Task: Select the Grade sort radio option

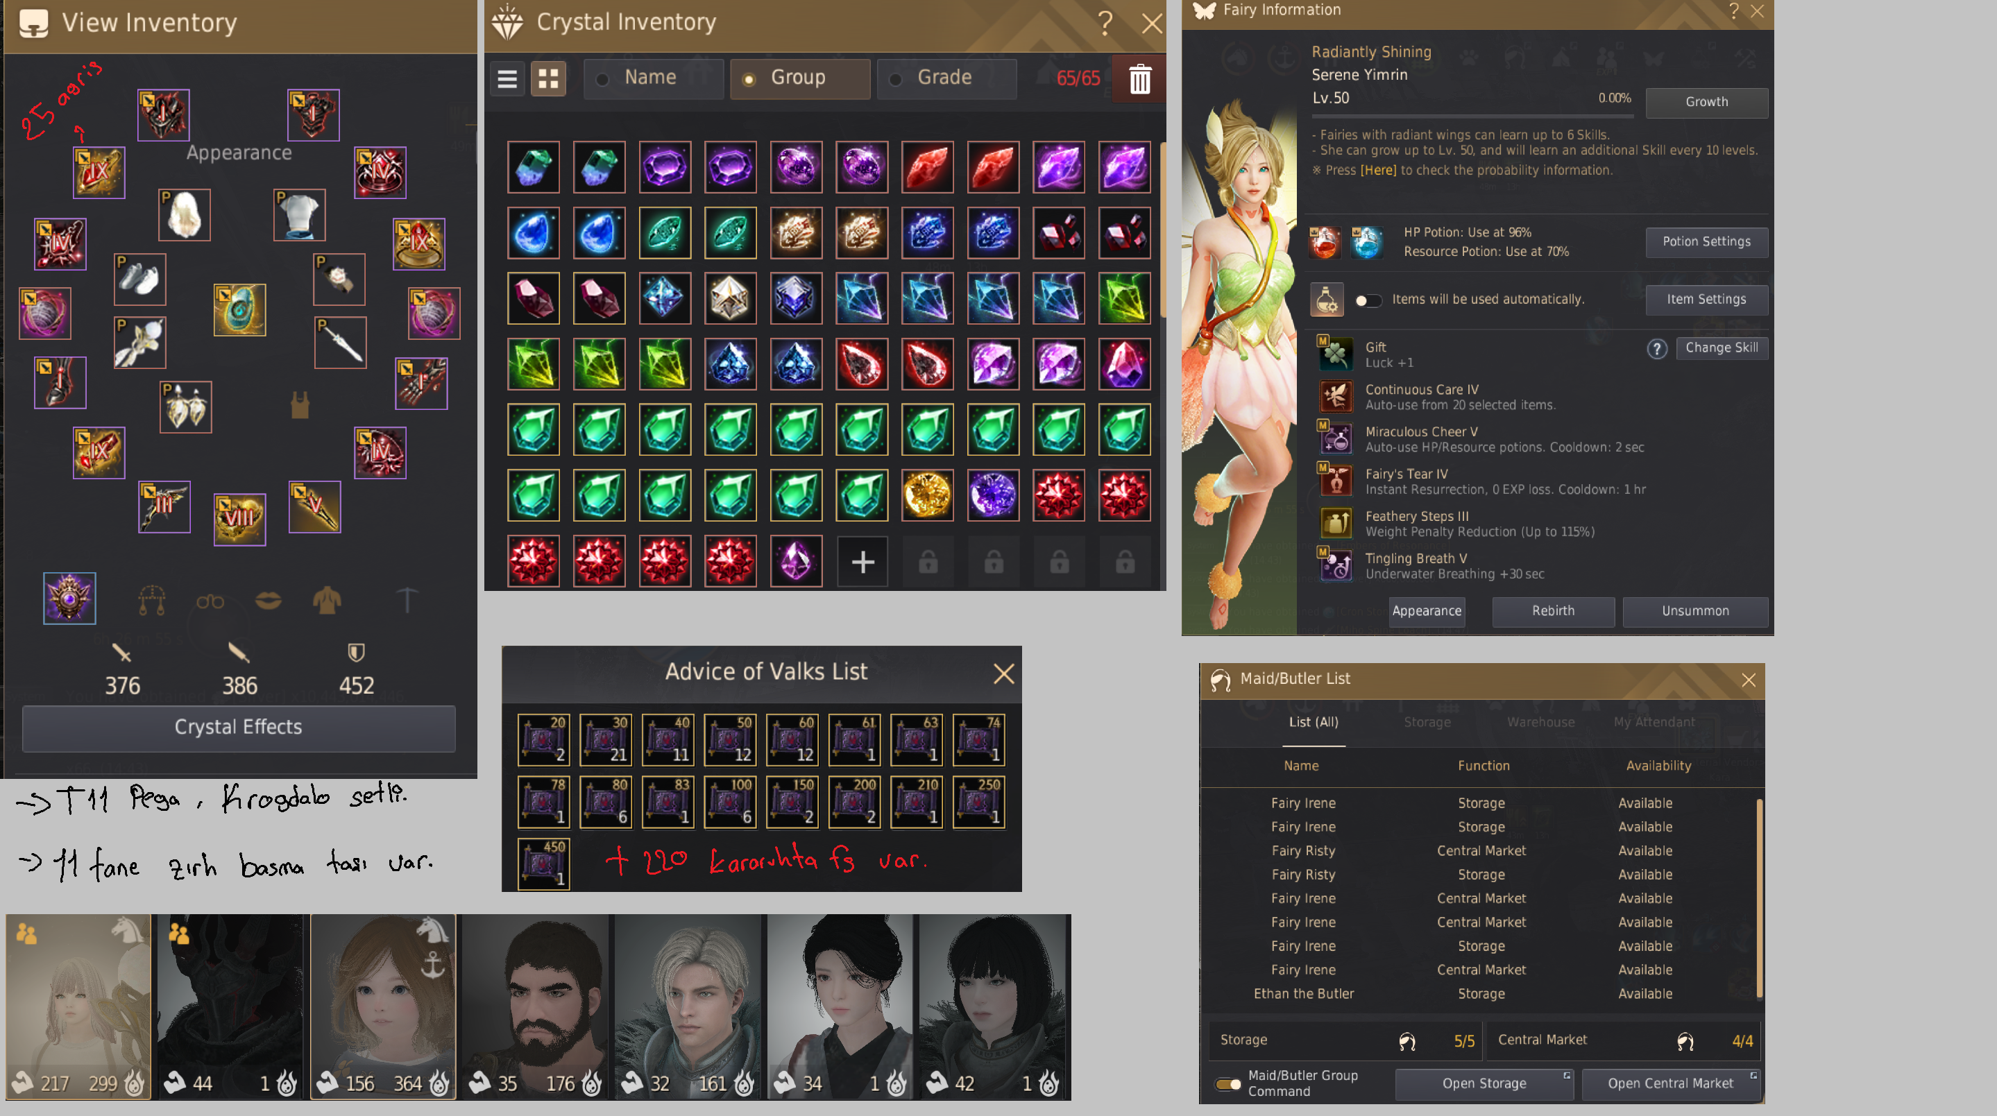Action: (946, 78)
